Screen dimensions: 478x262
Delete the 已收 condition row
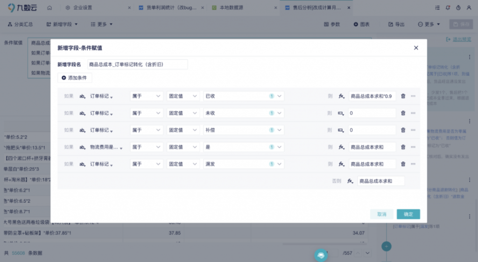(x=403, y=96)
